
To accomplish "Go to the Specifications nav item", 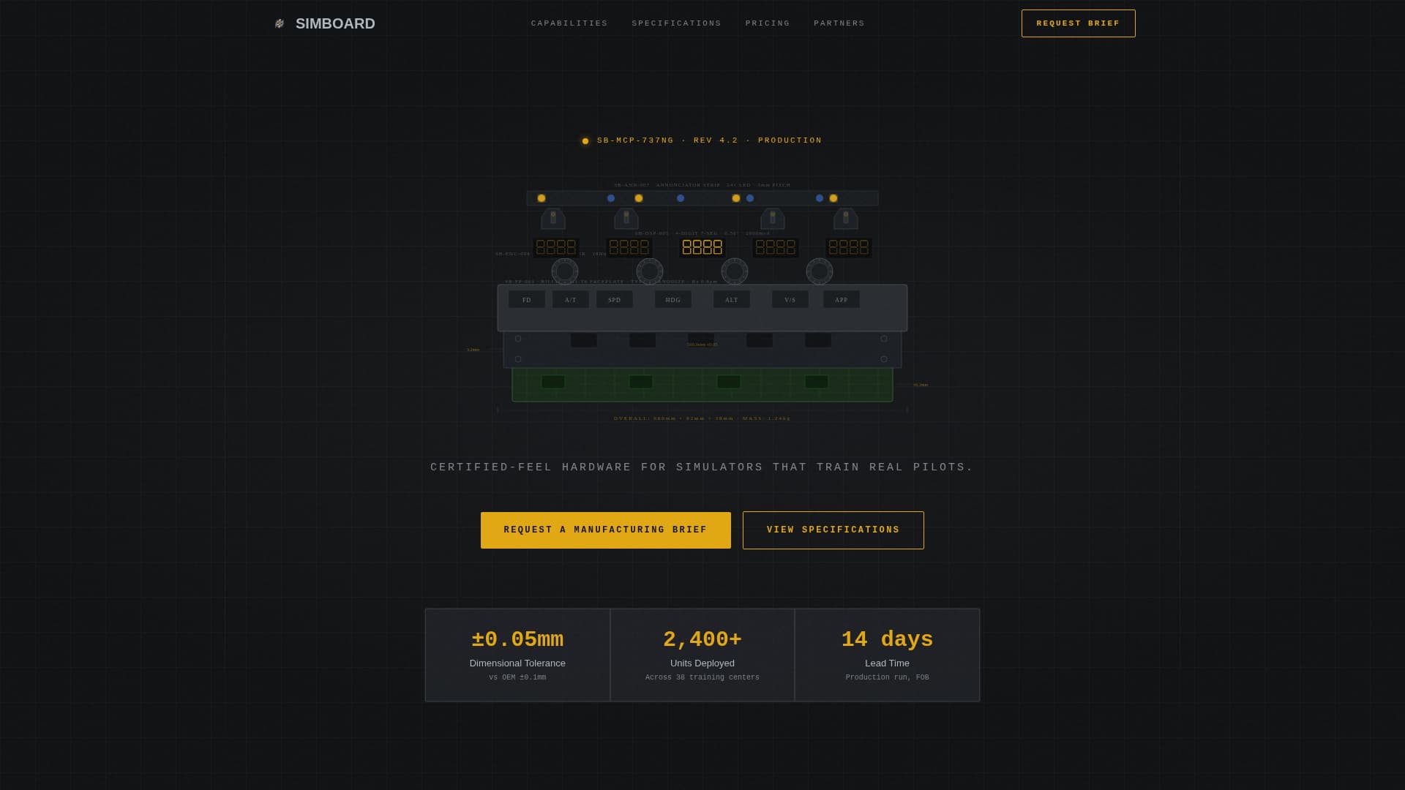I will [x=676, y=23].
